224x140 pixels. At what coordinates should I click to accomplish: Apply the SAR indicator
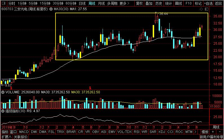click(x=153, y=132)
